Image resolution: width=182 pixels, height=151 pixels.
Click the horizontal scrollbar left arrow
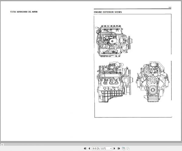[x=2, y=145]
